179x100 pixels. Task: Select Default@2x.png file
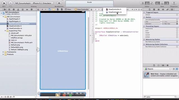(x=17, y=47)
